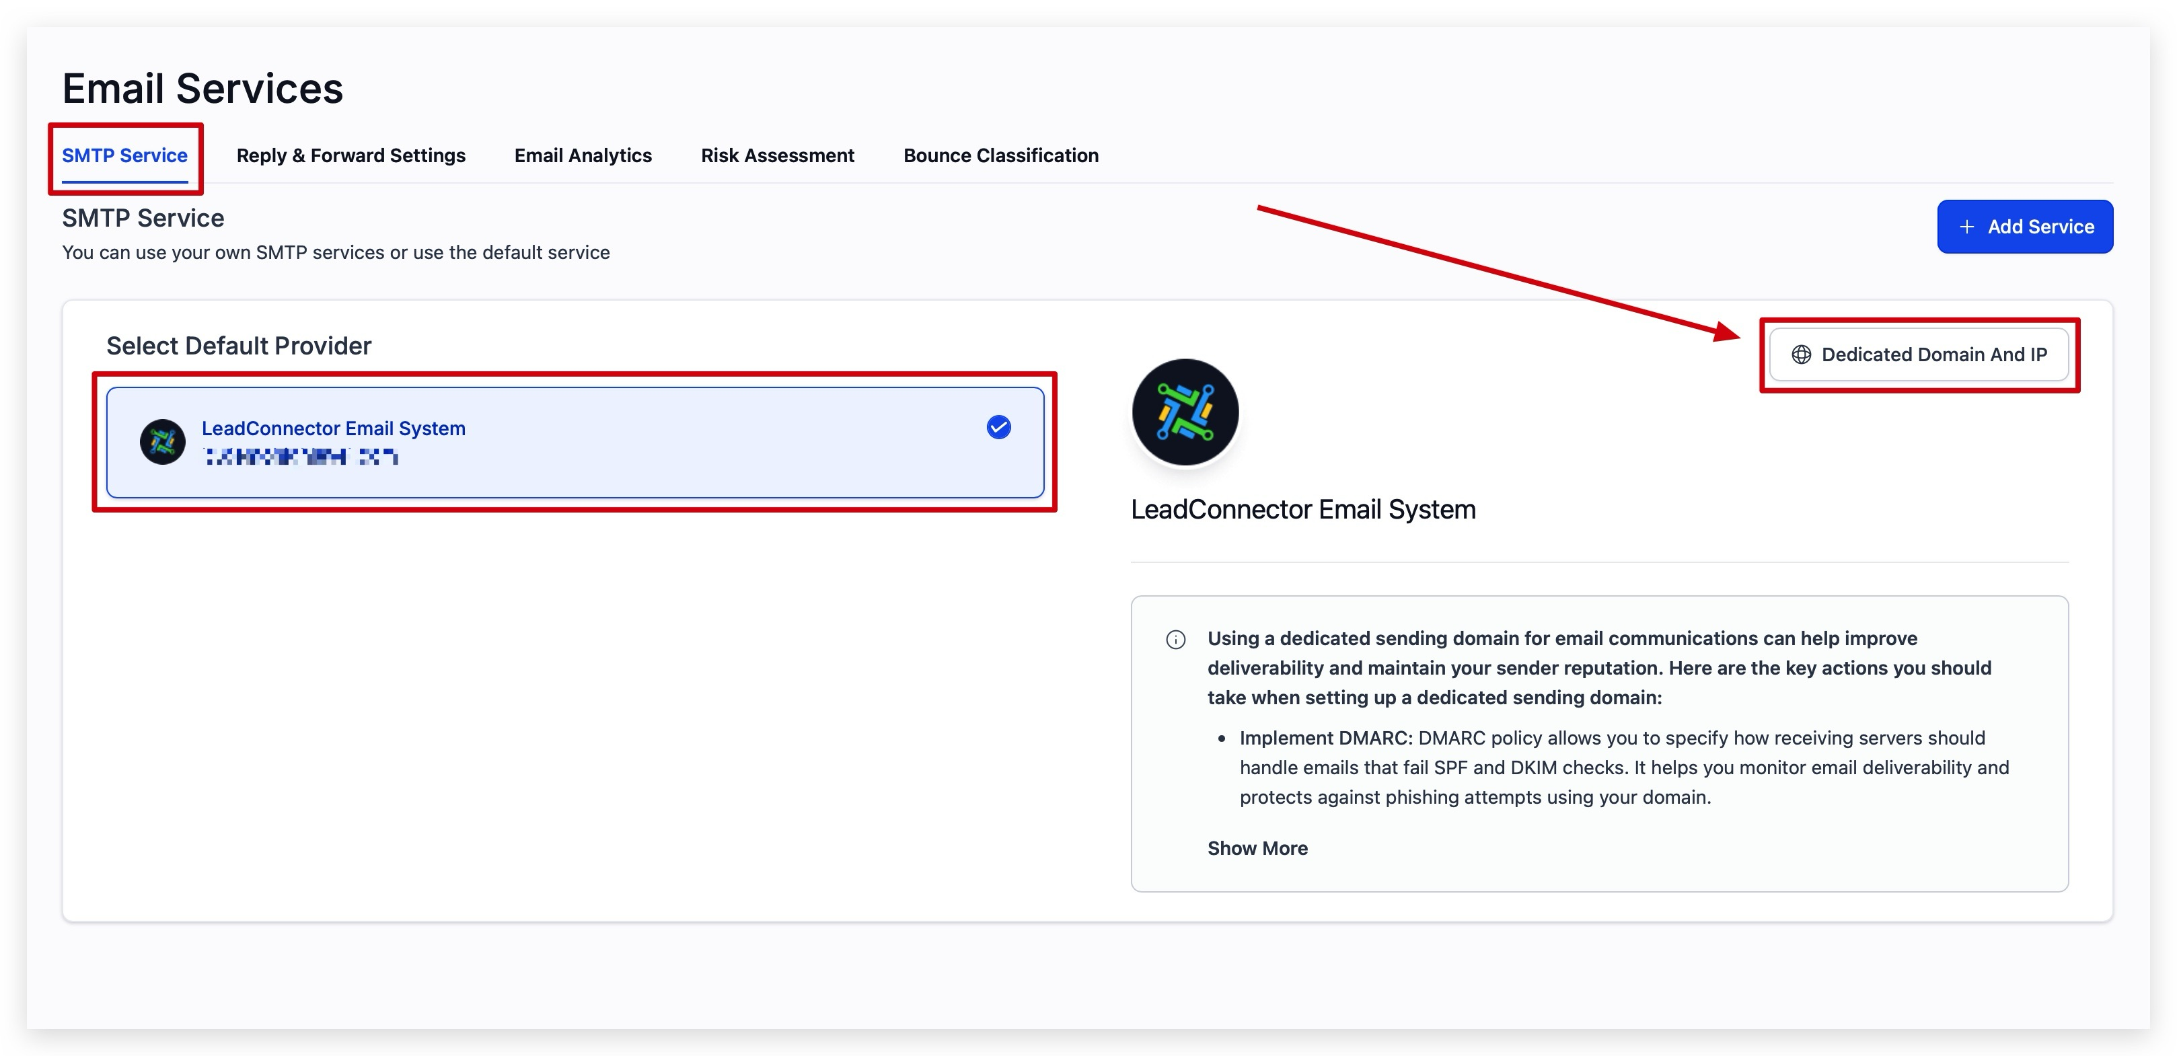
Task: Click the globe icon beside Dedicated Domain
Action: coord(1801,355)
